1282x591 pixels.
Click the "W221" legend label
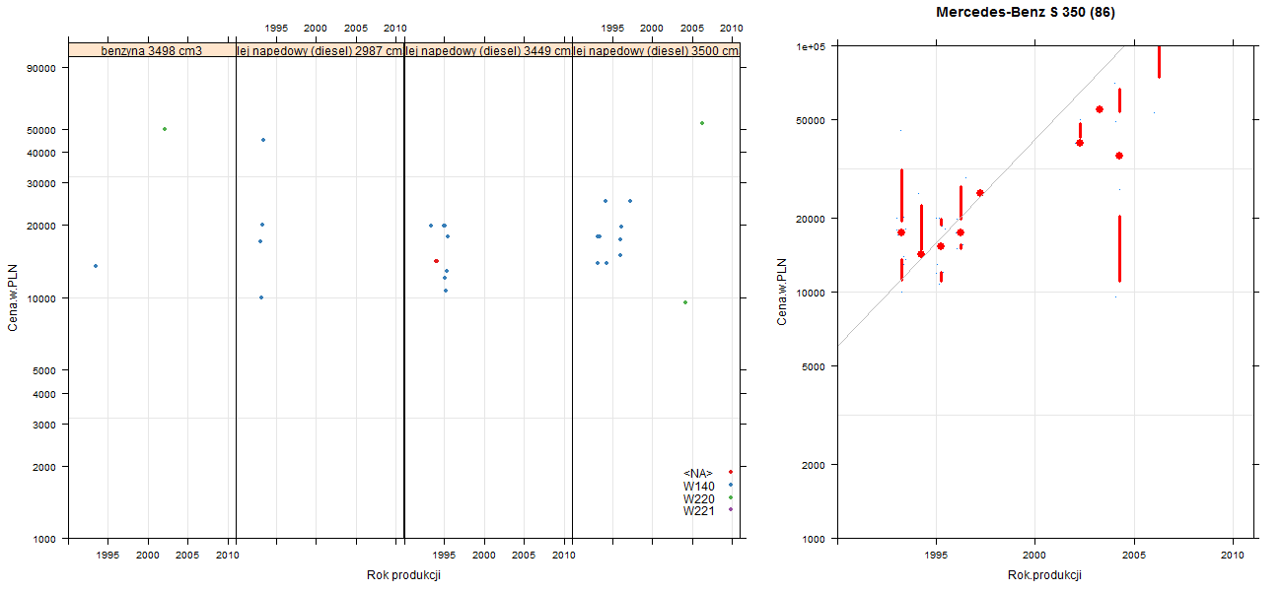(698, 511)
